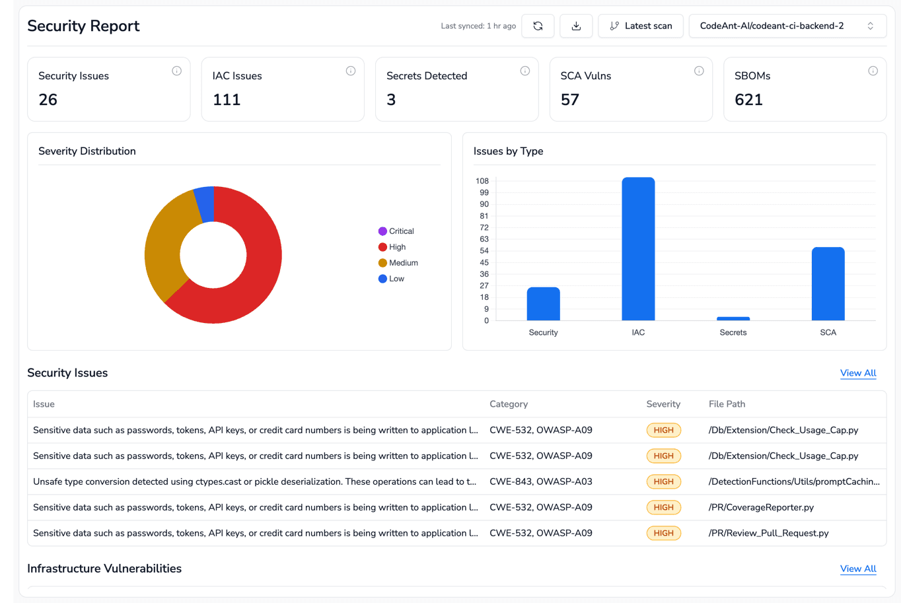
Task: Click the Severity Distribution heading
Action: [87, 151]
